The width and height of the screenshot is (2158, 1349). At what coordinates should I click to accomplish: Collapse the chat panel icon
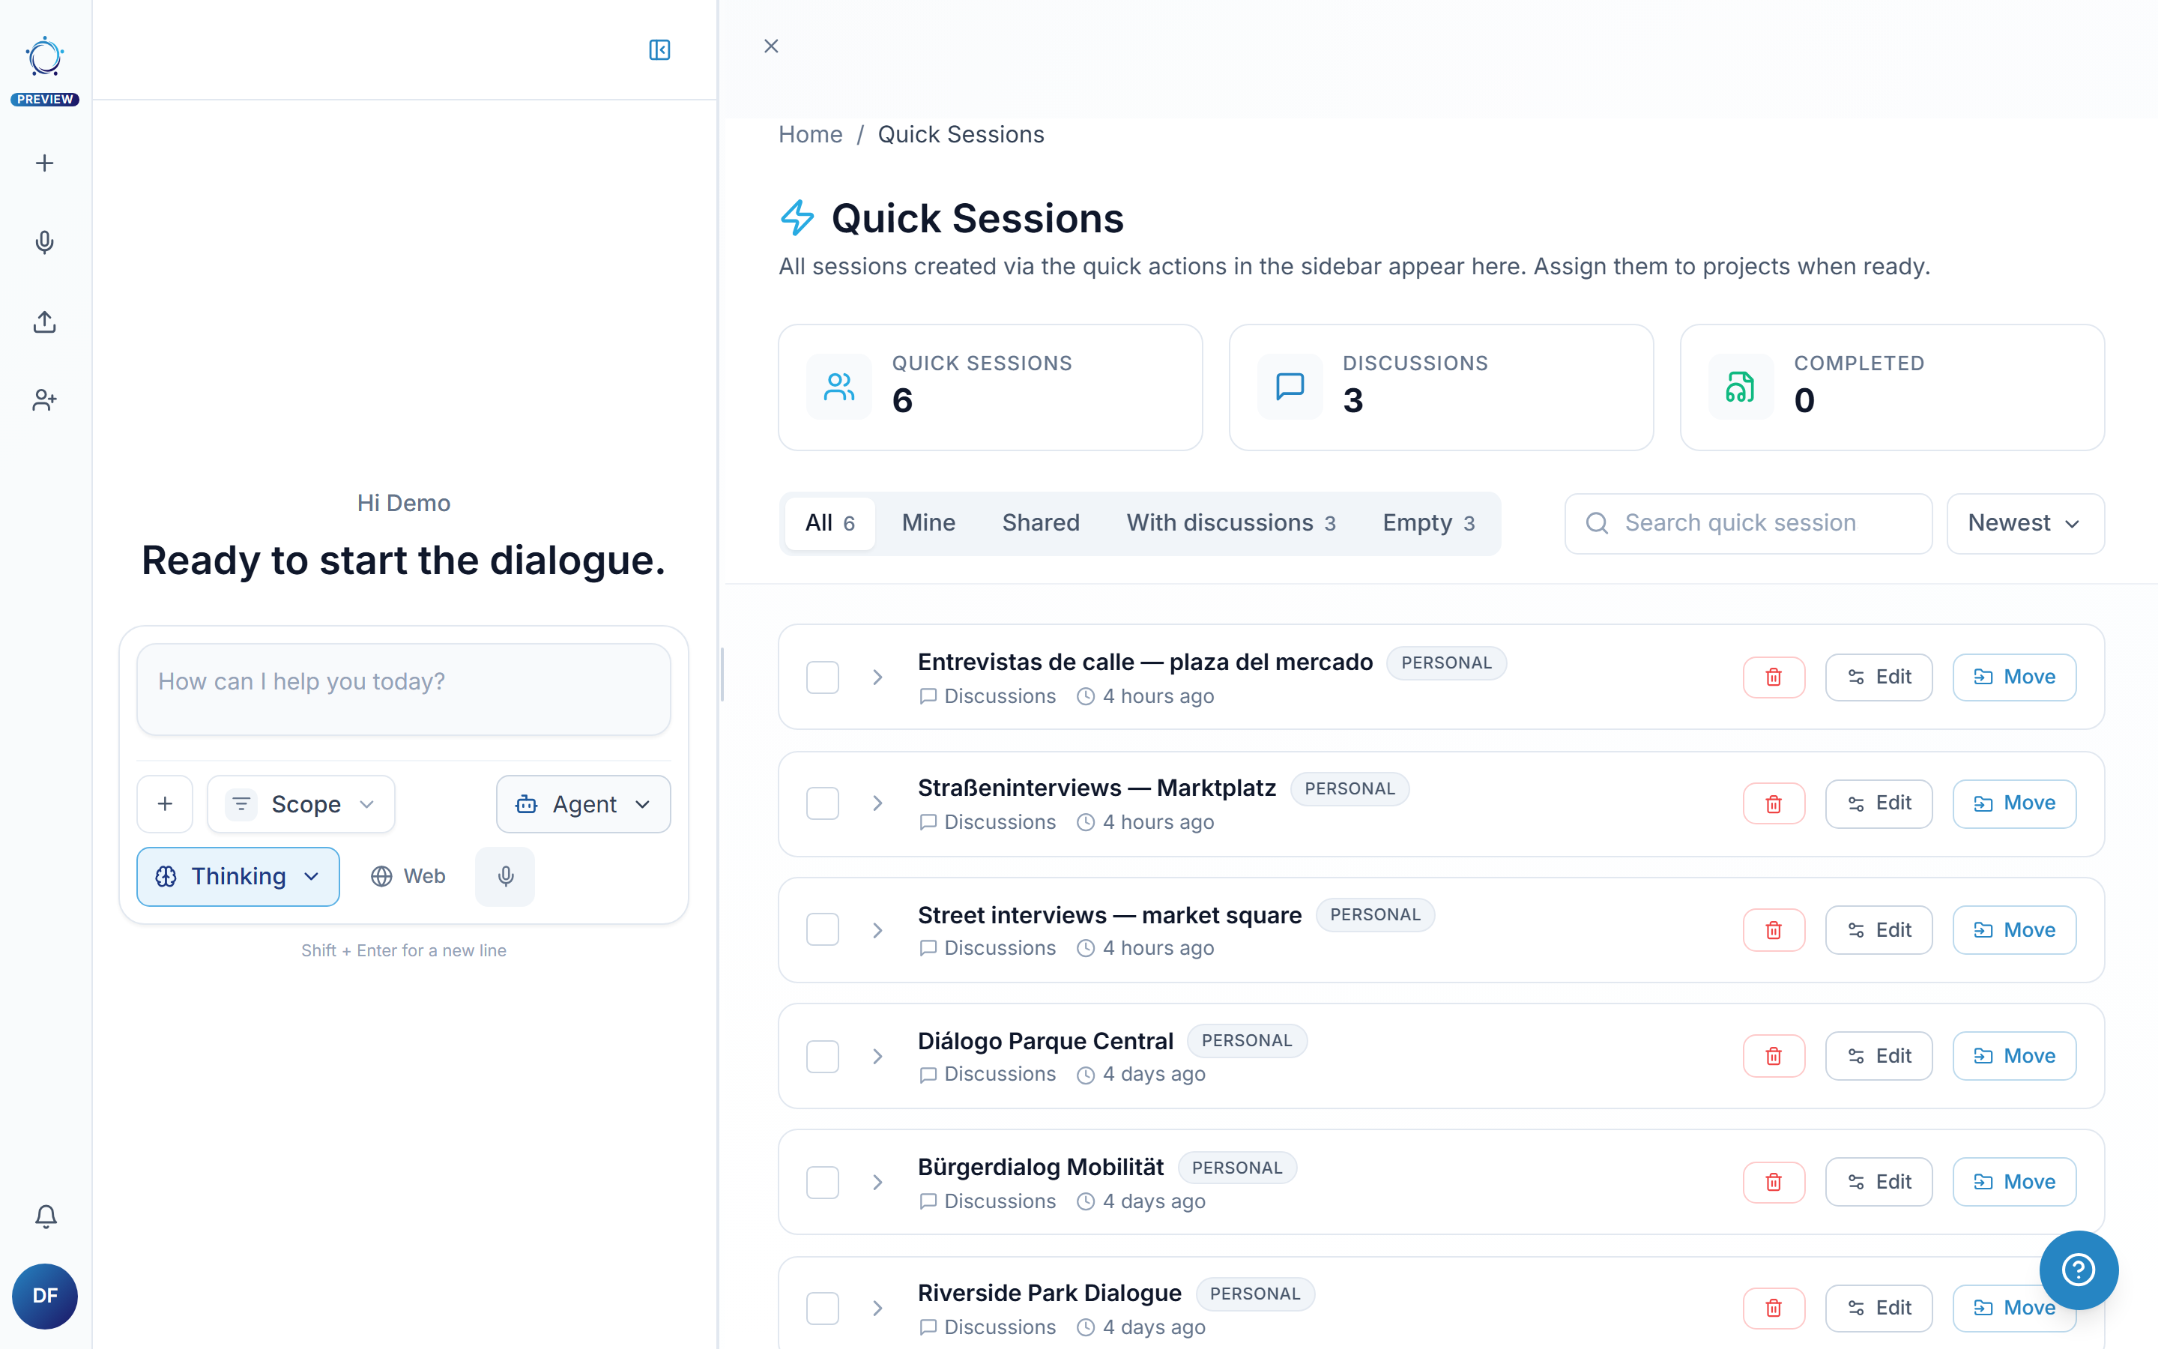tap(660, 50)
